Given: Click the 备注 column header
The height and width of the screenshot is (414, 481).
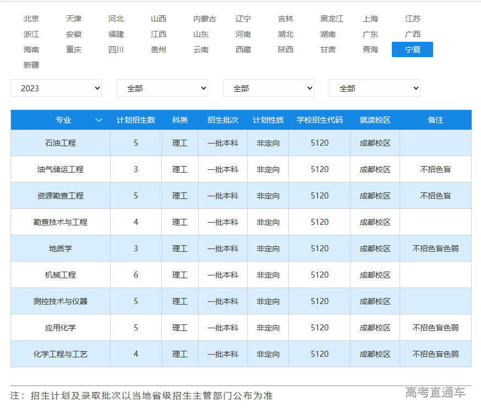Looking at the screenshot, I should click(435, 119).
